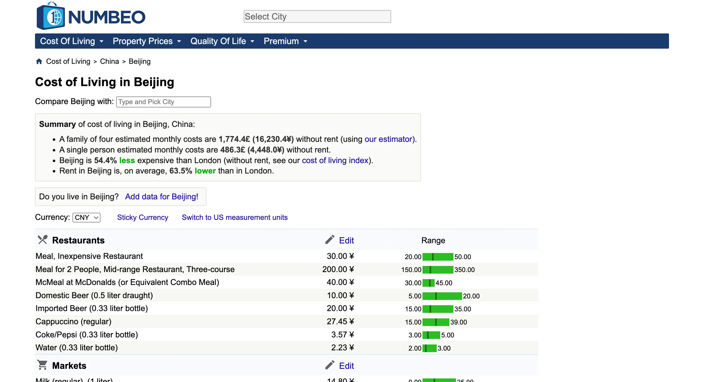Click the Numbeo logo icon
Image resolution: width=704 pixels, height=382 pixels.
point(51,16)
